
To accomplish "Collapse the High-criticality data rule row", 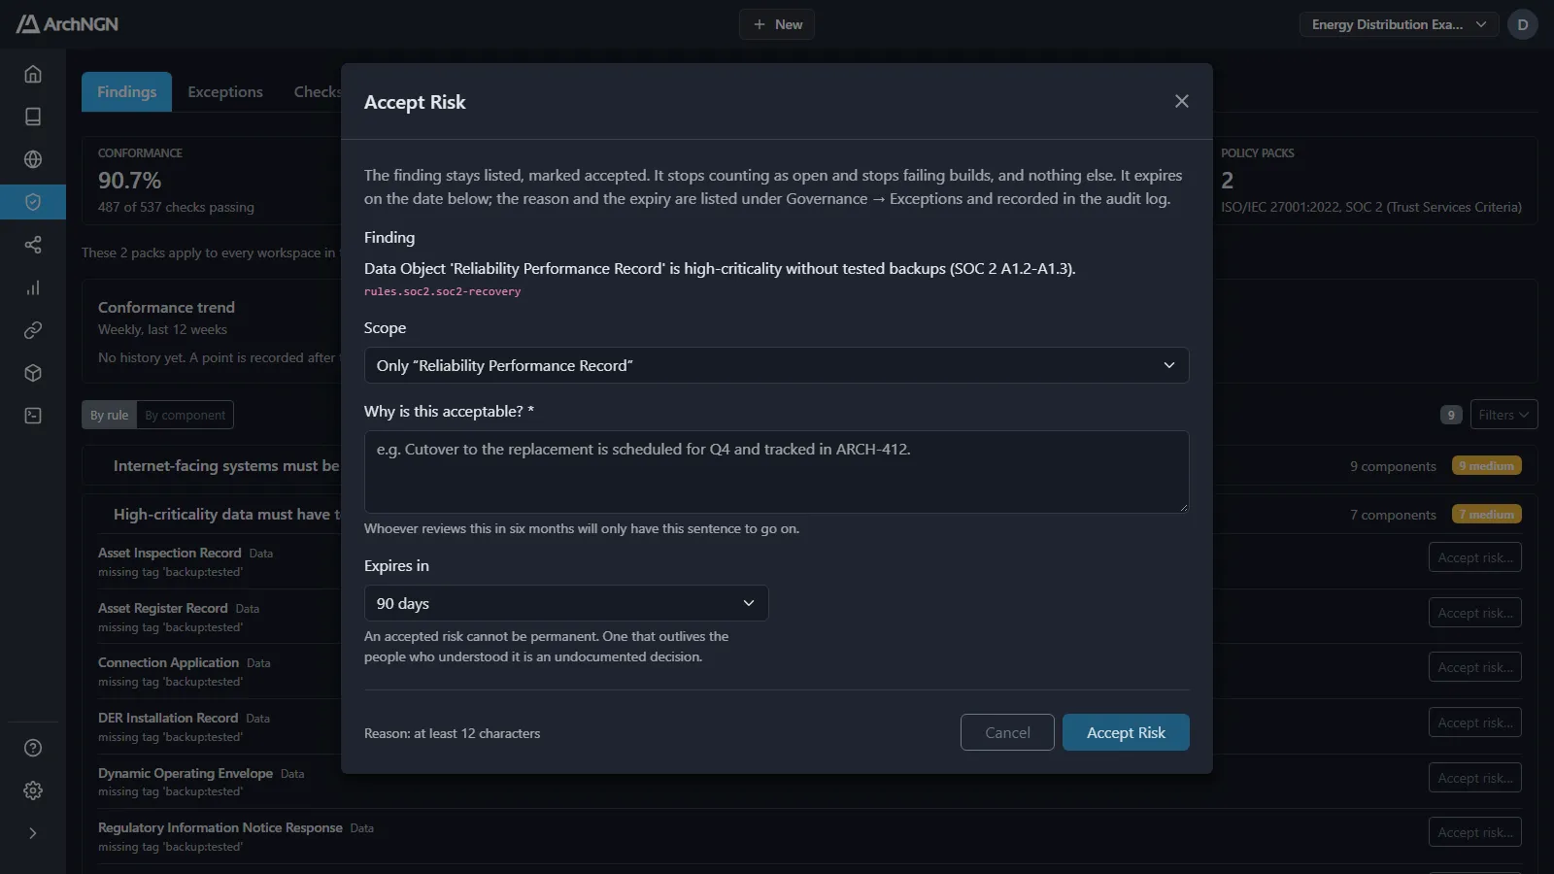I will 810,515.
